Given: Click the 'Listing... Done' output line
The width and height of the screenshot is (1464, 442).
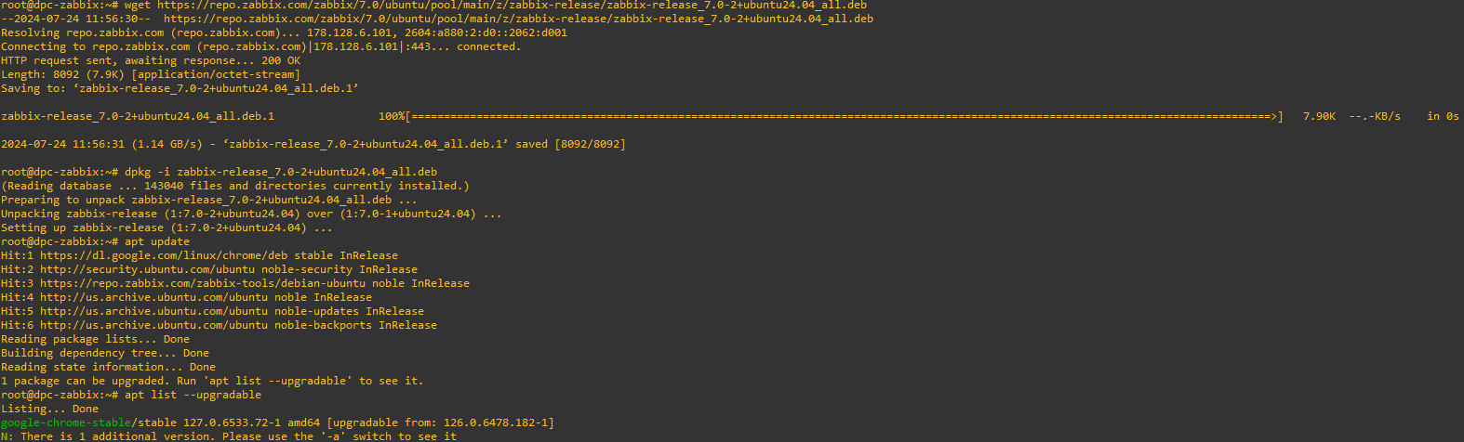Looking at the screenshot, I should point(49,409).
